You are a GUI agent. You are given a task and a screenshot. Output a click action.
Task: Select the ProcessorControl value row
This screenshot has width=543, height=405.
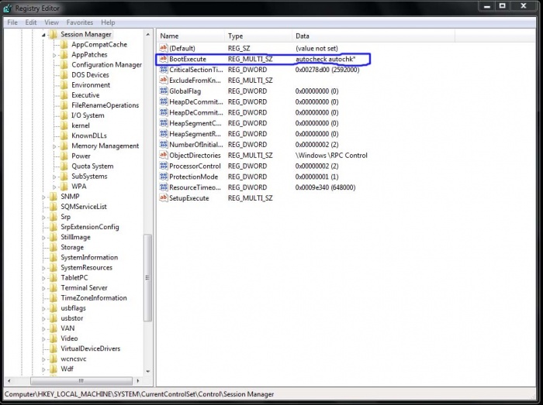click(195, 166)
